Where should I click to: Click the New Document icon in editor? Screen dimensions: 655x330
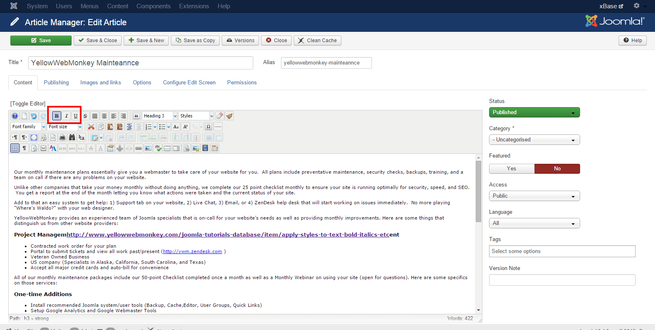pos(24,116)
